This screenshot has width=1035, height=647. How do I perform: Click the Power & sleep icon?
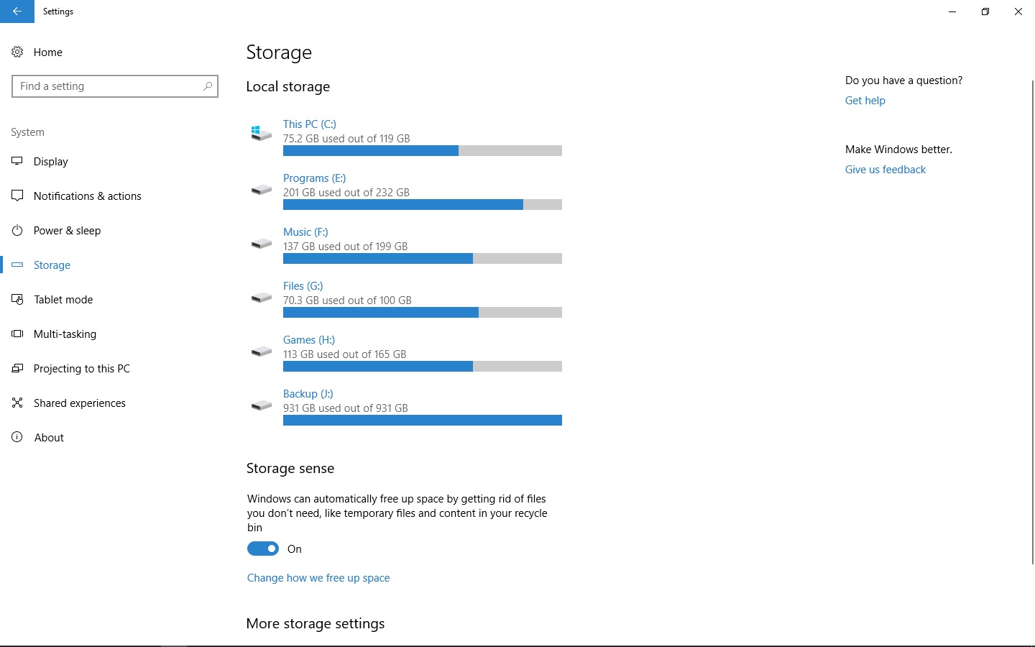[17, 230]
